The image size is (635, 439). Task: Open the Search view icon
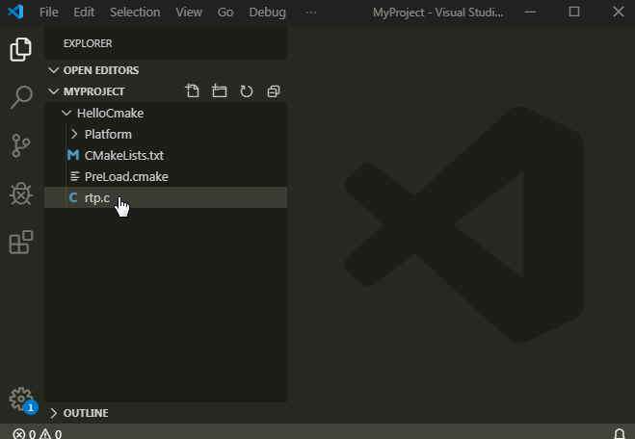pos(21,97)
